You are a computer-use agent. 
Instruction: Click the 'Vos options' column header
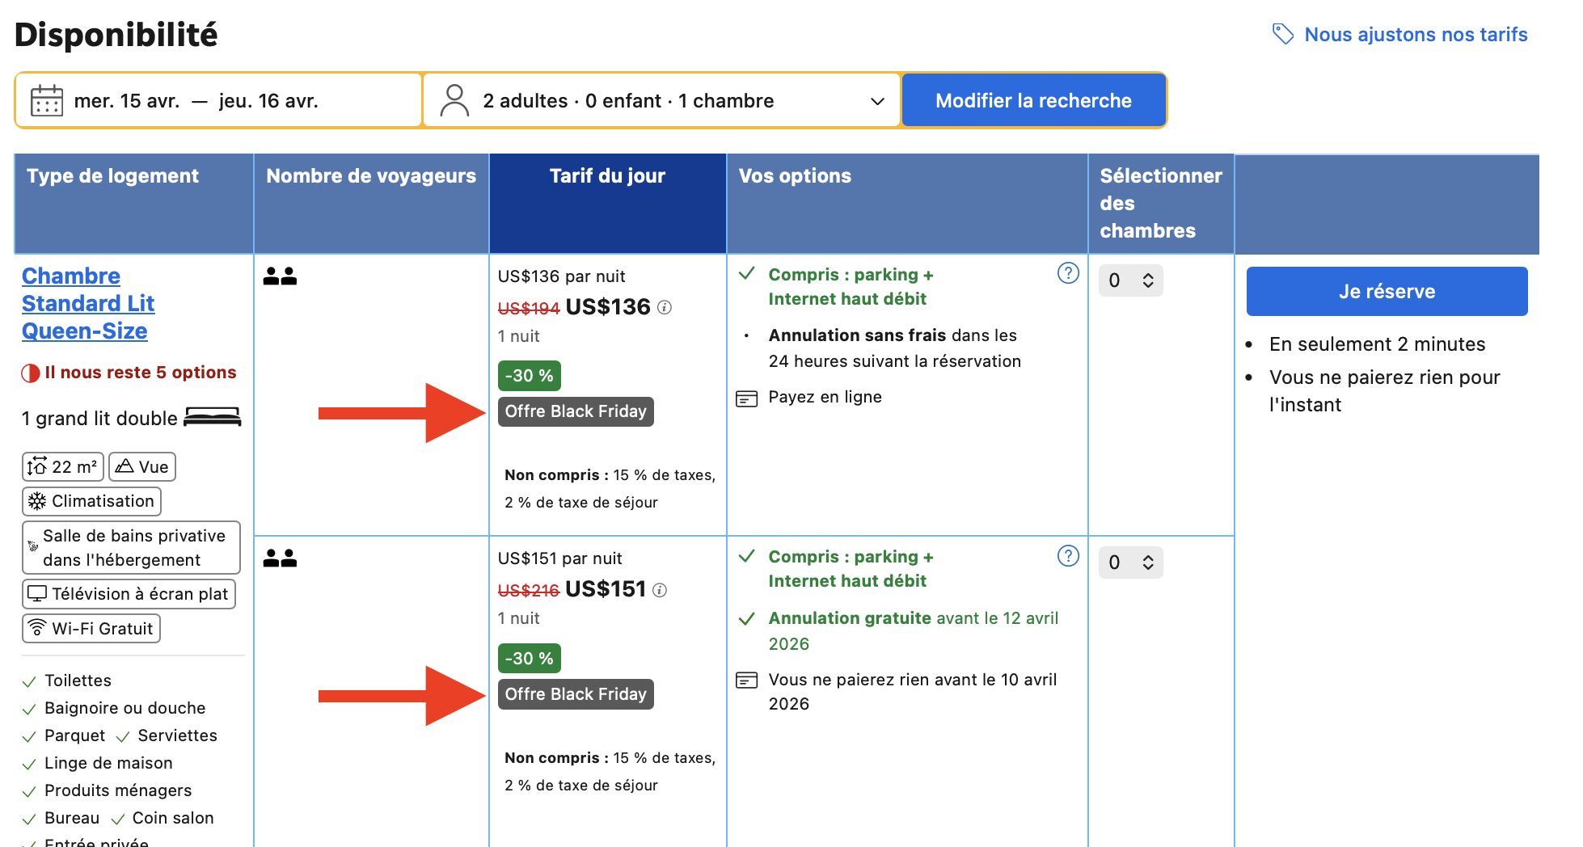795,176
